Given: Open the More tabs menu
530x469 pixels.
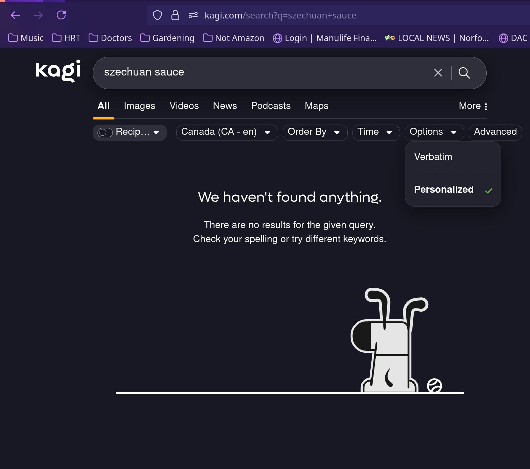Looking at the screenshot, I should pyautogui.click(x=473, y=106).
